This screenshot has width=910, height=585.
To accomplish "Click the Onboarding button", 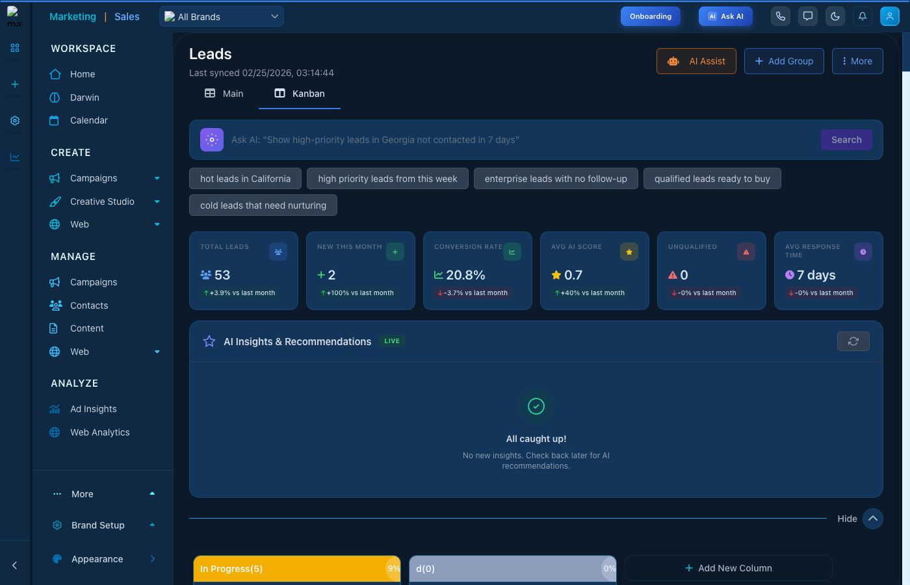I will [651, 16].
